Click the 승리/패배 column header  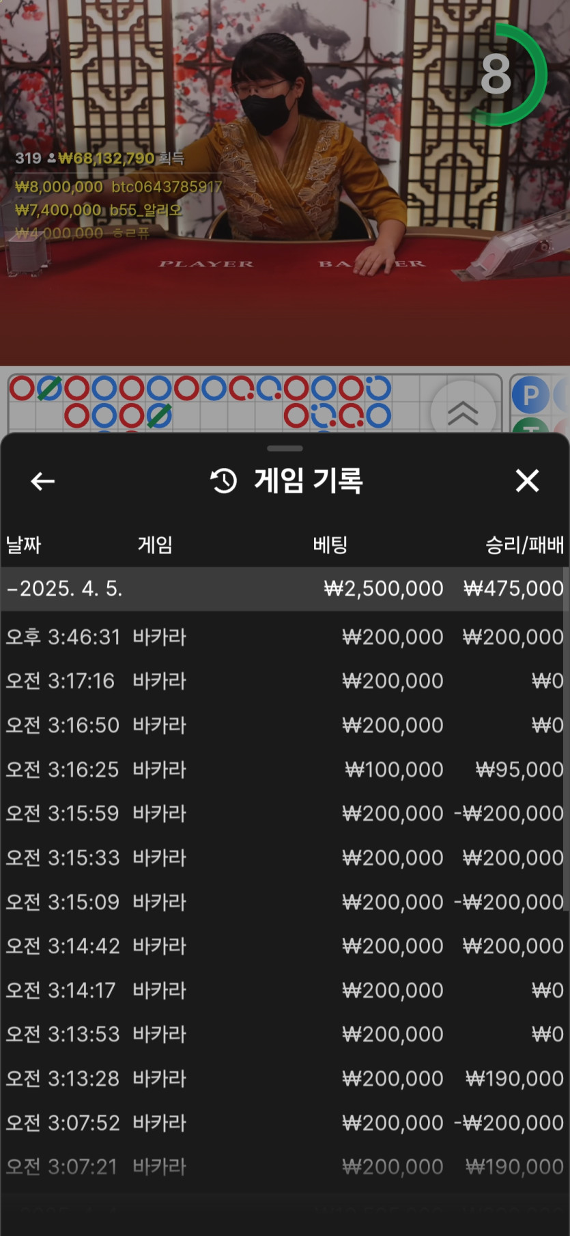[524, 545]
